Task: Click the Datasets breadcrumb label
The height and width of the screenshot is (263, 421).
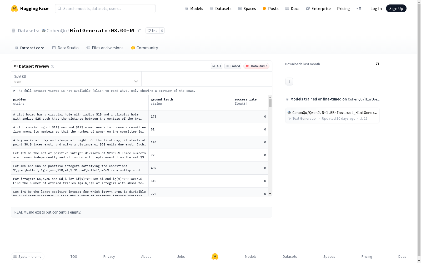Action: click(x=28, y=31)
